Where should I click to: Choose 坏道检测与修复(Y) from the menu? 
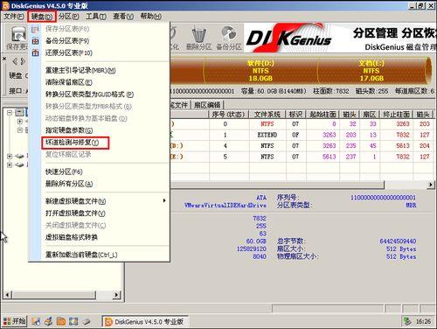(99, 143)
